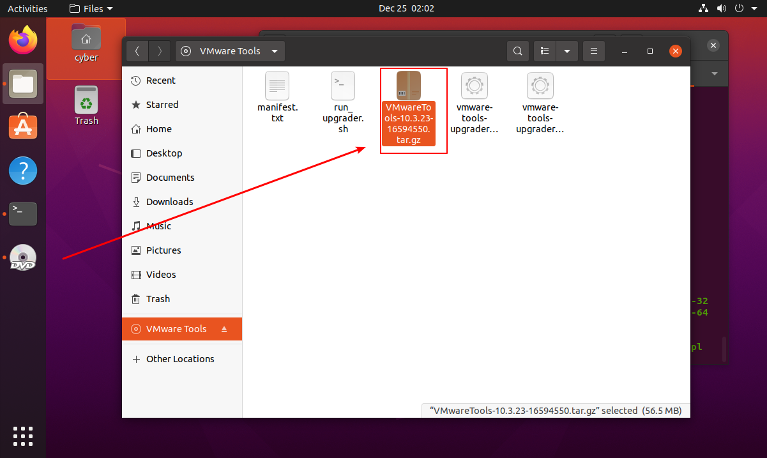Open Terminal from the dock
This screenshot has height=458, width=767.
coord(23,214)
